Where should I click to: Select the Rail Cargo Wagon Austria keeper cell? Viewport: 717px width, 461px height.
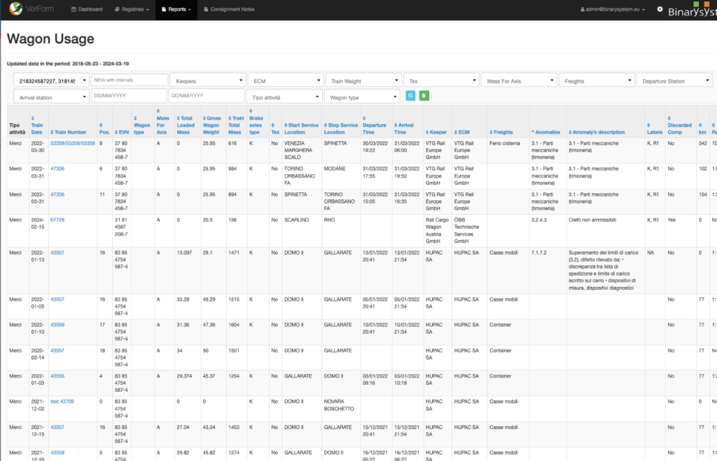click(x=437, y=230)
